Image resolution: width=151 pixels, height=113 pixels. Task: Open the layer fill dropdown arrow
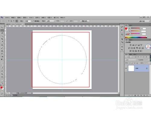(149, 63)
